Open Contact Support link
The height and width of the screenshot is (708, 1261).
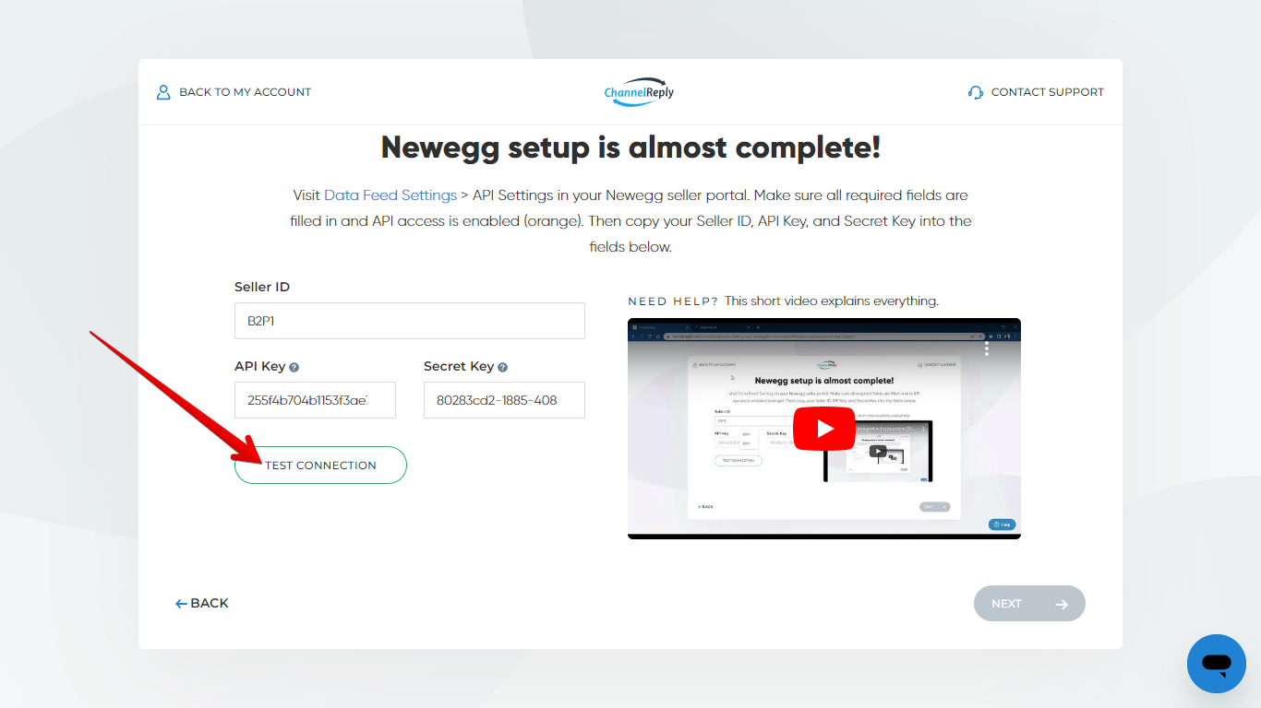tap(1036, 92)
